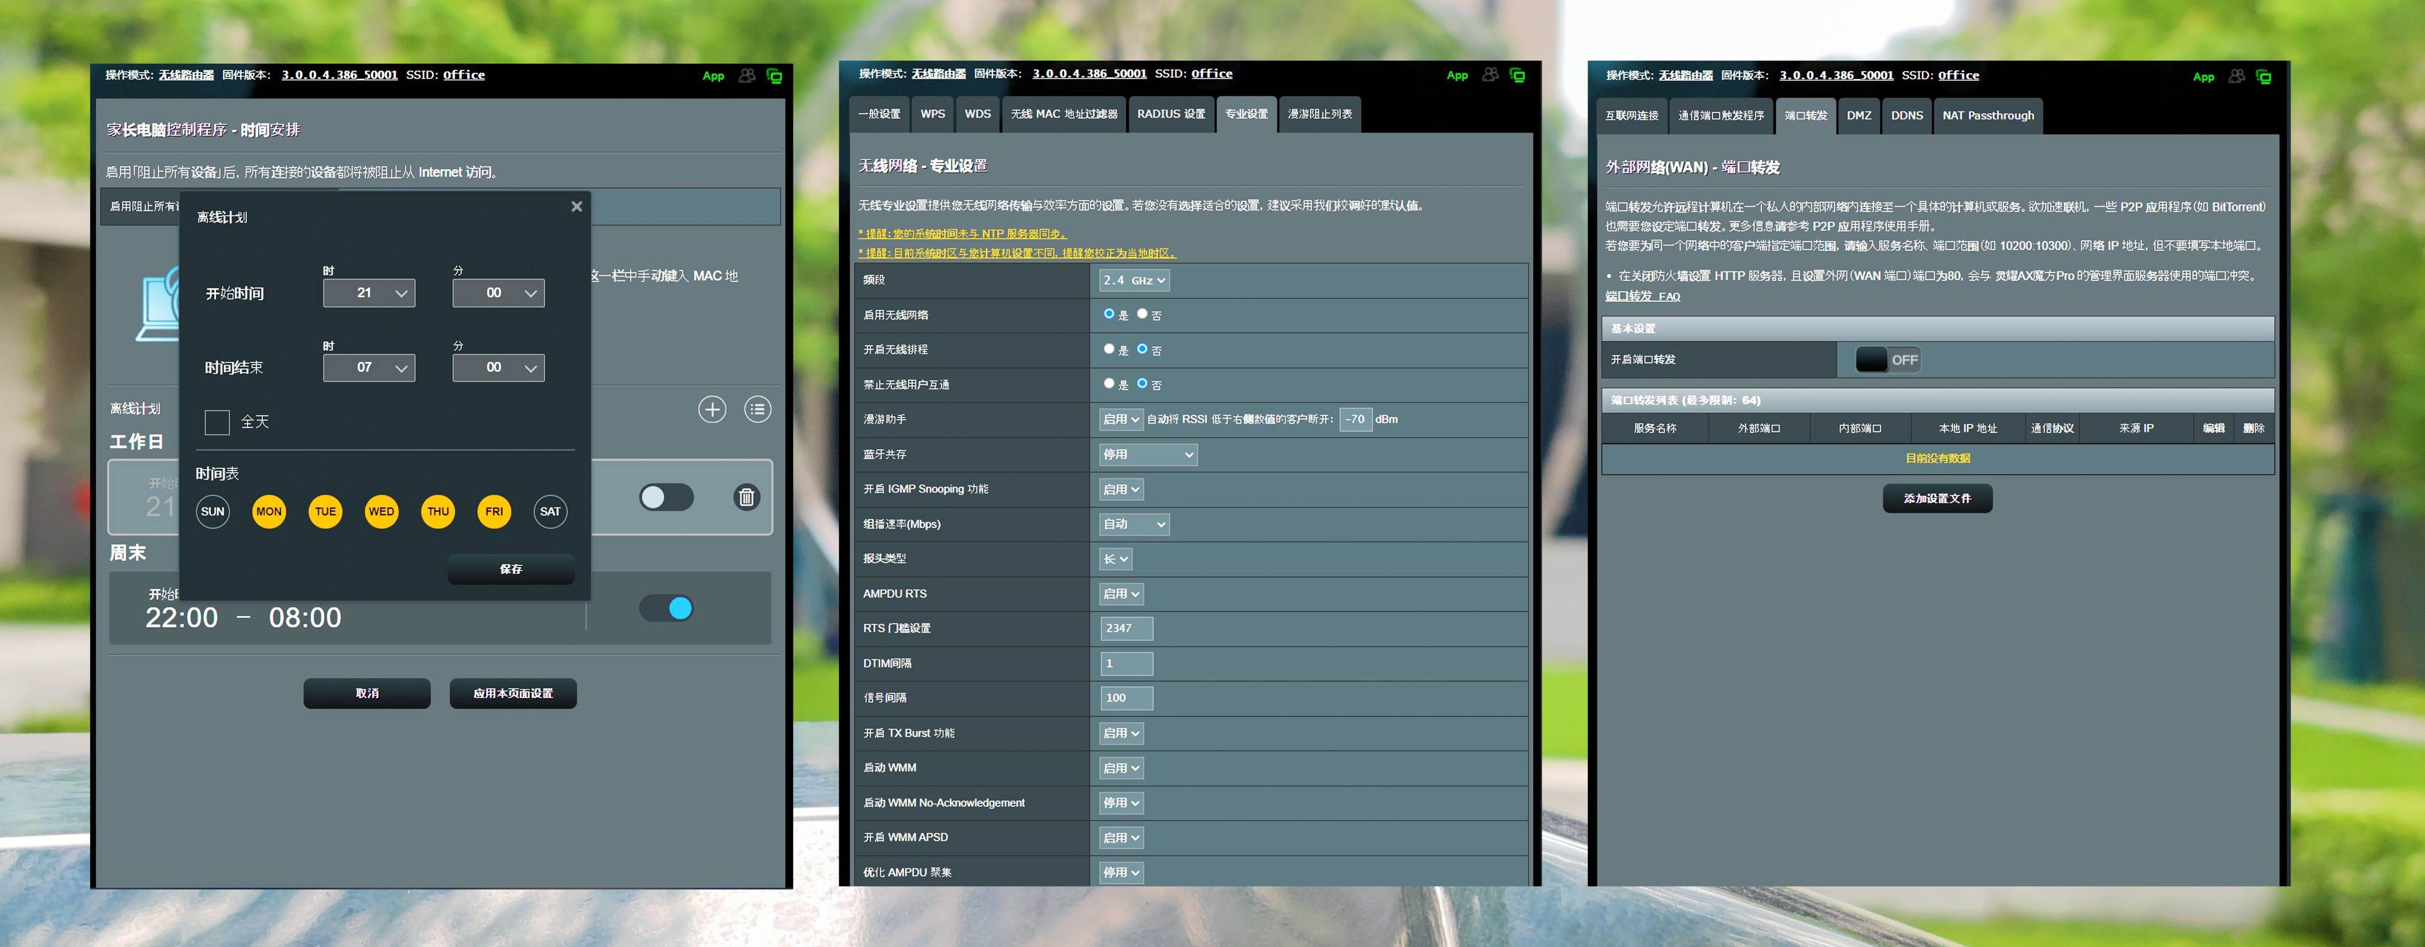The width and height of the screenshot is (2425, 947).
Task: Click 取消 button
Action: (x=367, y=693)
